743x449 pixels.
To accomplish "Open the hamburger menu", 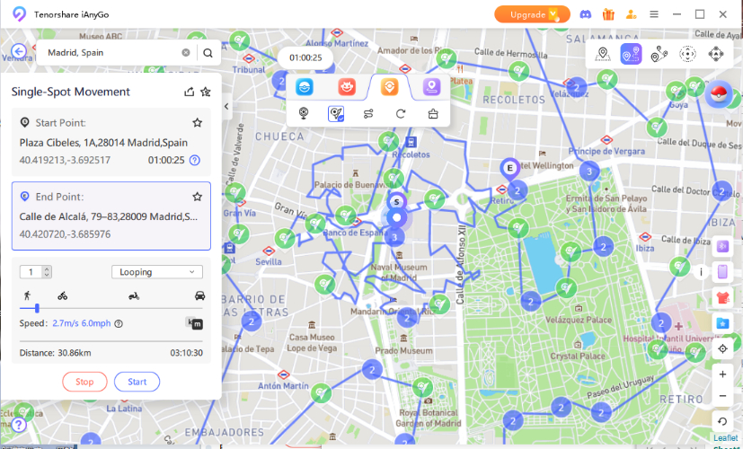I will (x=654, y=14).
